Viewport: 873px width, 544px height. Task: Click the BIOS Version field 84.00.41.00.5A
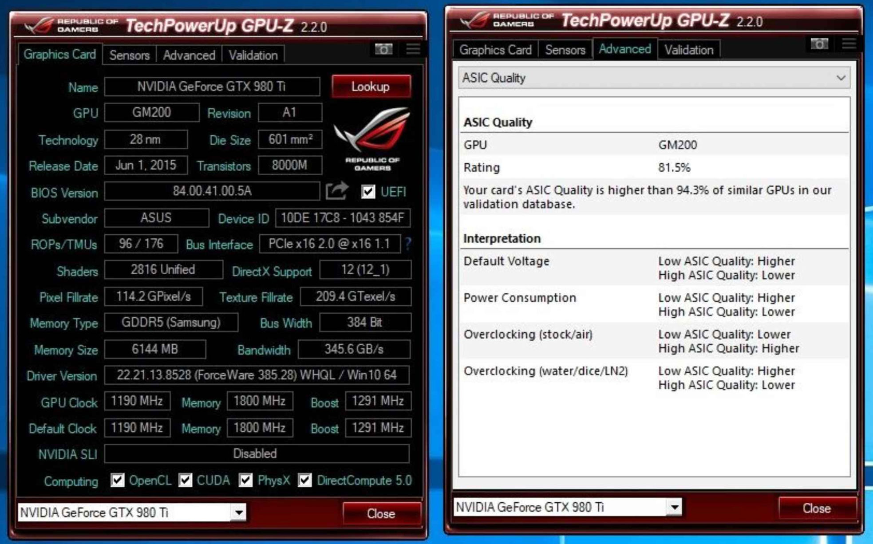click(212, 191)
